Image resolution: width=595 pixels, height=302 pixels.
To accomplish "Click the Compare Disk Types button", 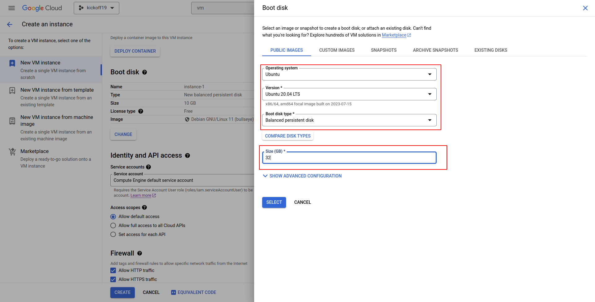I will [x=288, y=136].
